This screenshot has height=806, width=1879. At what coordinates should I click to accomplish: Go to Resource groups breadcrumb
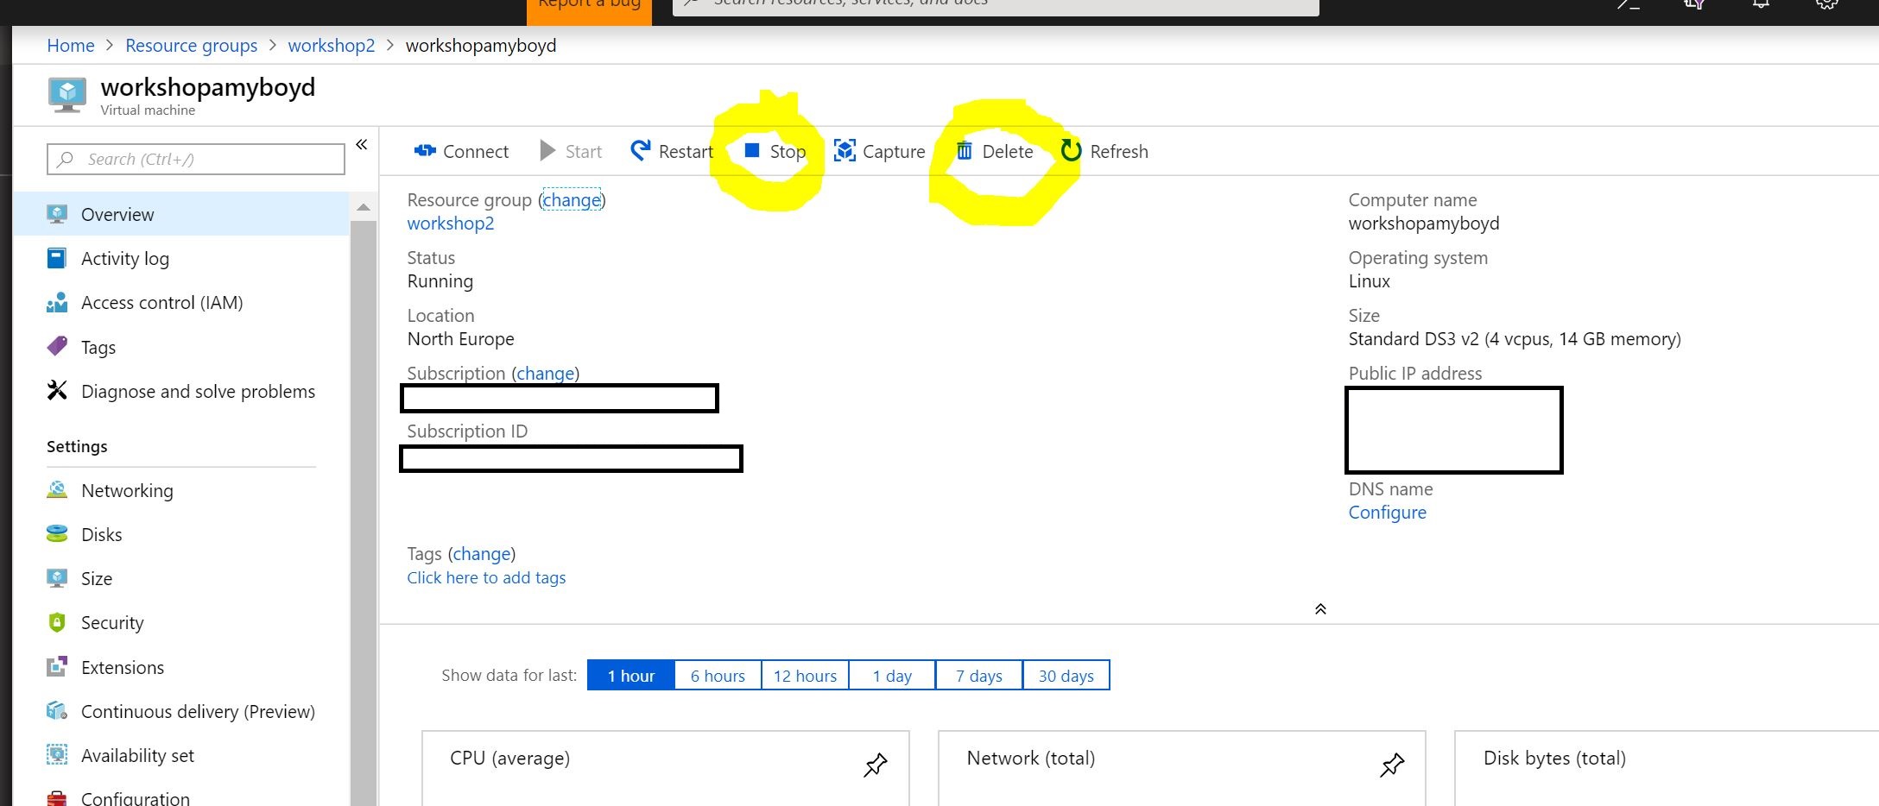[x=192, y=45]
